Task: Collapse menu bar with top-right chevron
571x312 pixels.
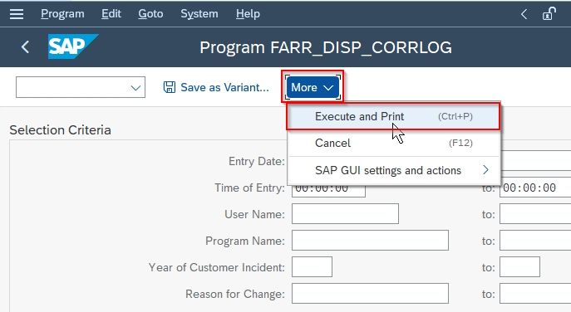Action: click(524, 14)
